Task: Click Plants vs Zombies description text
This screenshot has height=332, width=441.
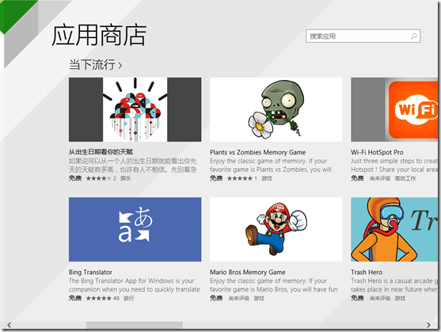Action: click(271, 165)
